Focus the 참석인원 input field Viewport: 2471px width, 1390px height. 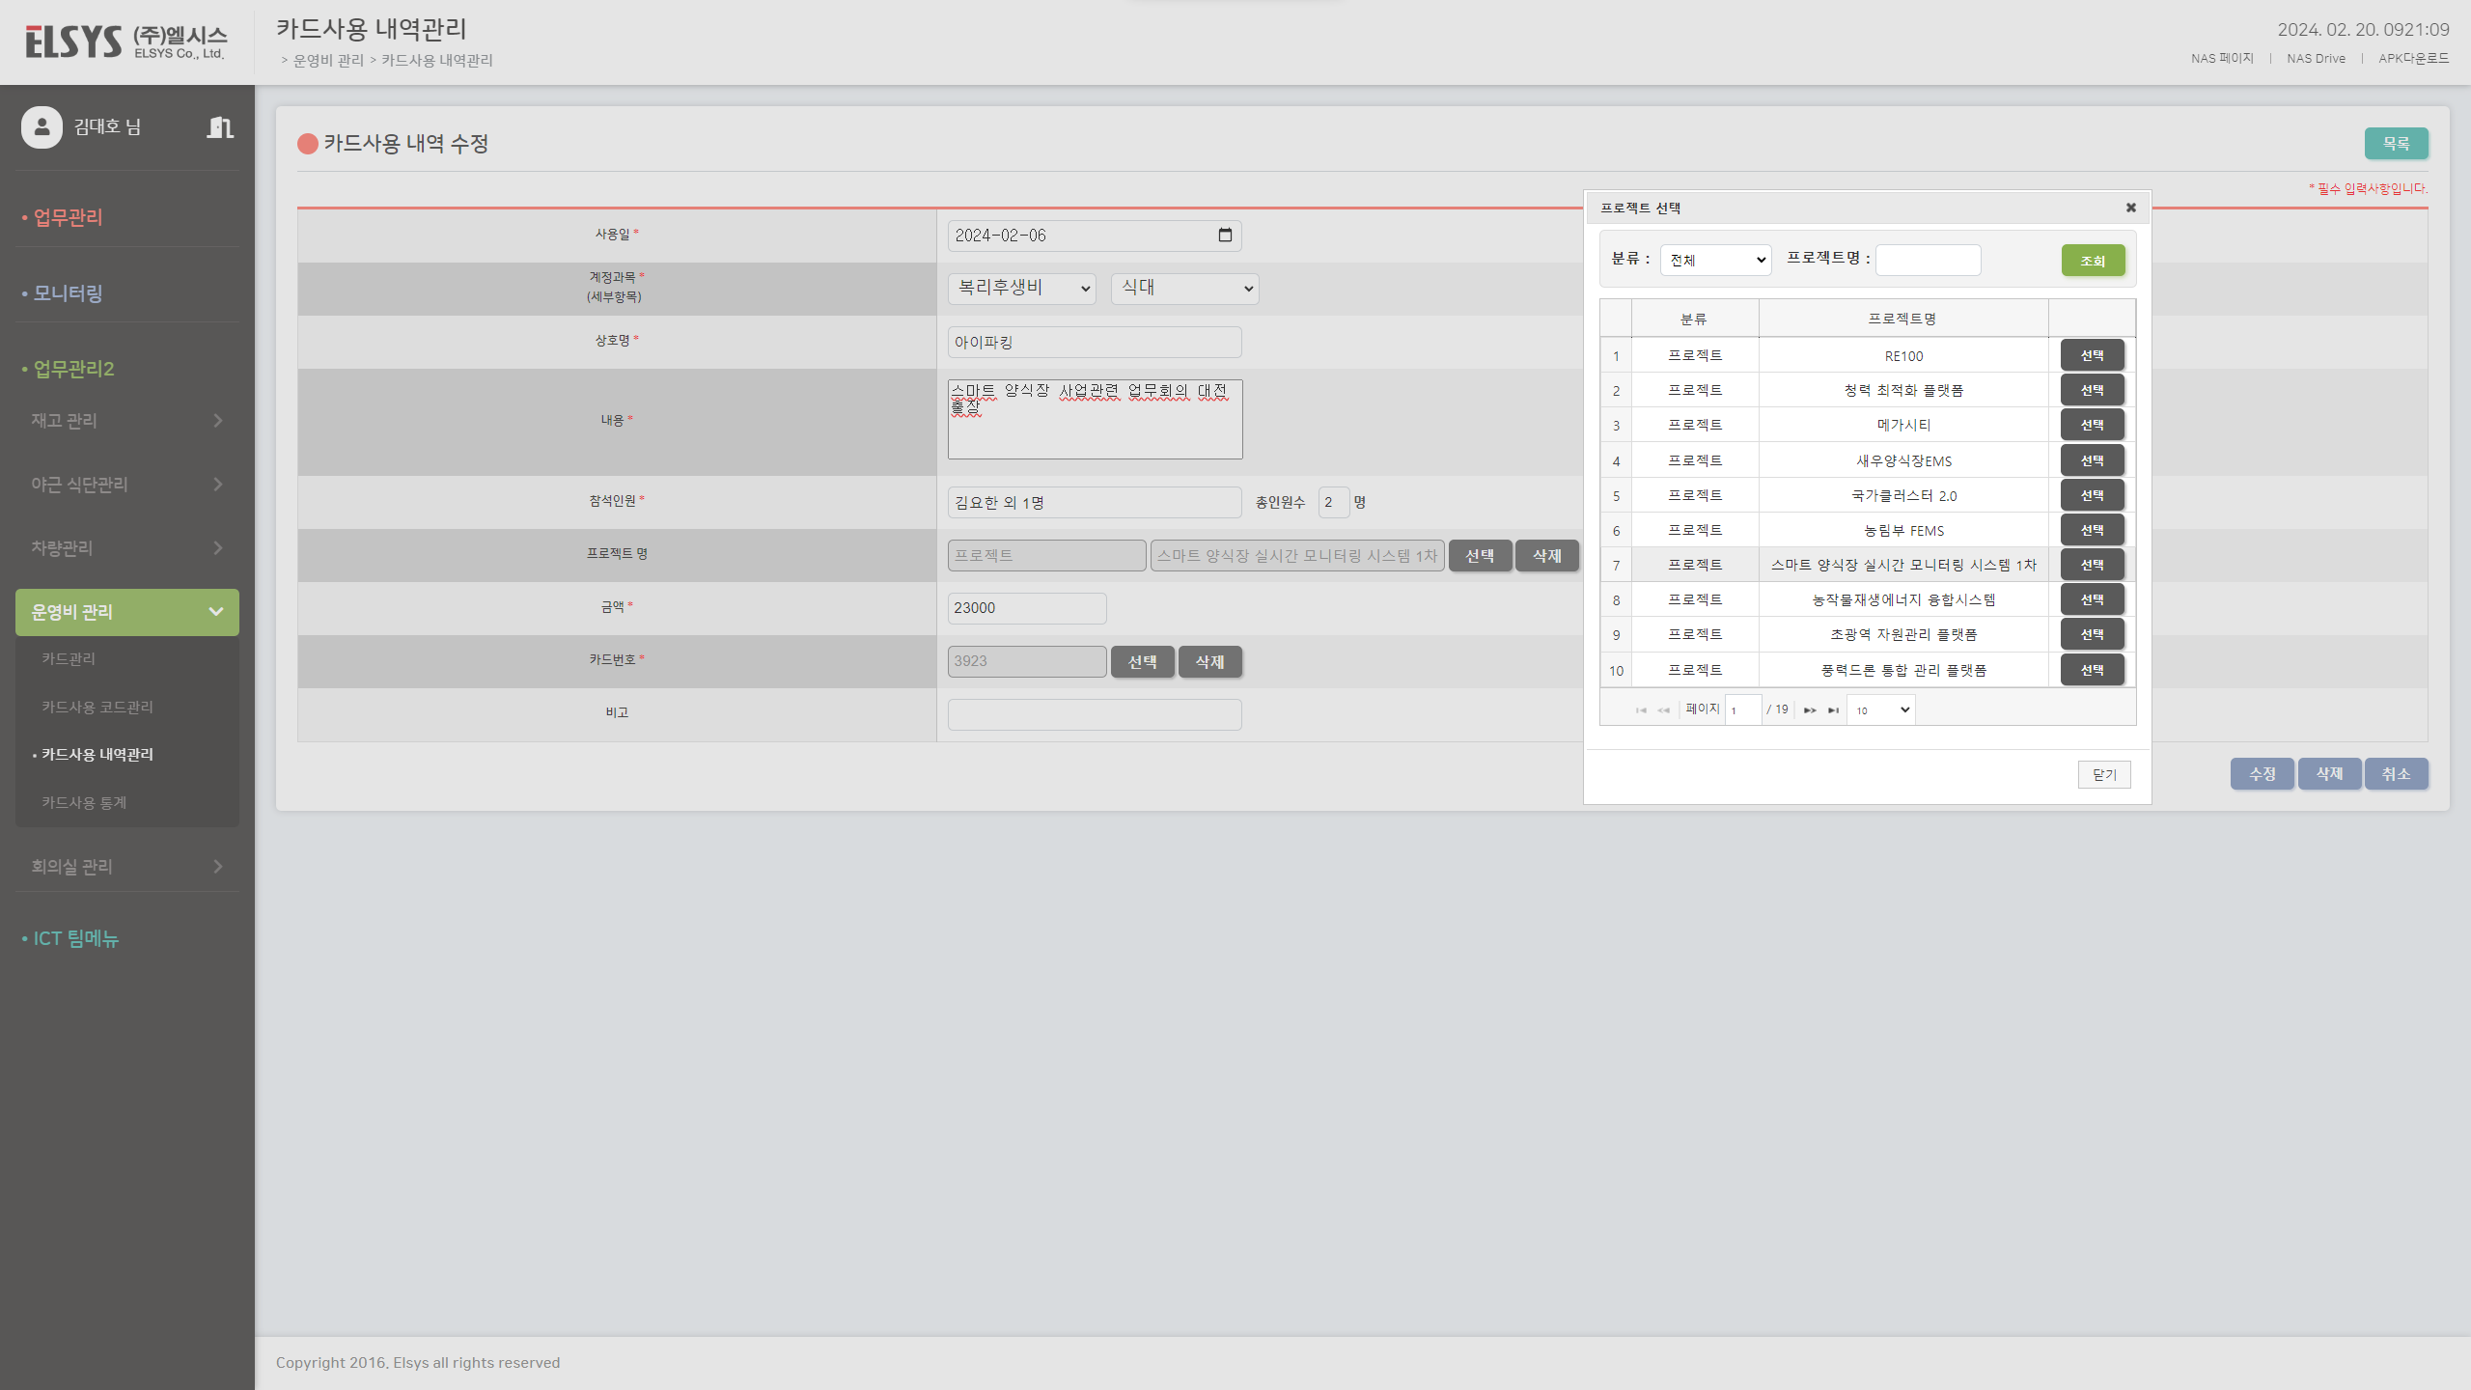click(x=1095, y=502)
